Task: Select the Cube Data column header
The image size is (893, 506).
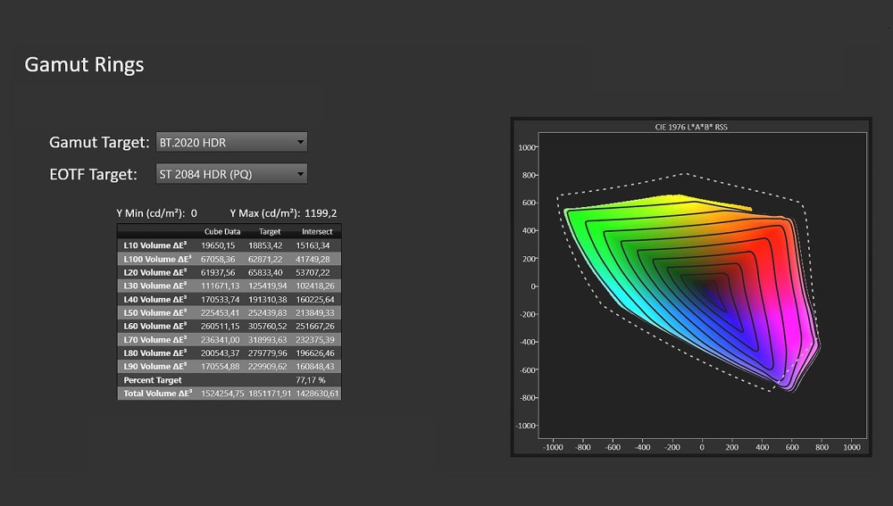Action: point(222,232)
